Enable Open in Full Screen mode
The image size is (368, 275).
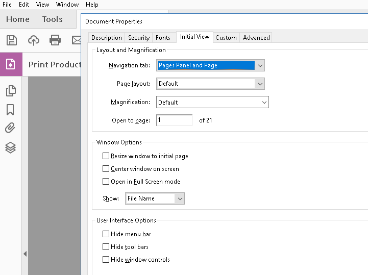click(106, 182)
